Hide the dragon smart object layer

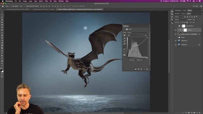pos(175,34)
